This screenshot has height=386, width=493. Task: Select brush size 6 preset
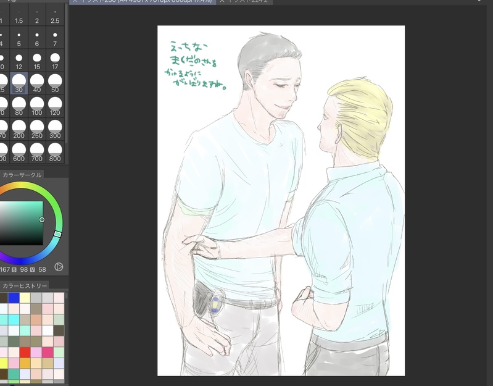pyautogui.click(x=37, y=38)
